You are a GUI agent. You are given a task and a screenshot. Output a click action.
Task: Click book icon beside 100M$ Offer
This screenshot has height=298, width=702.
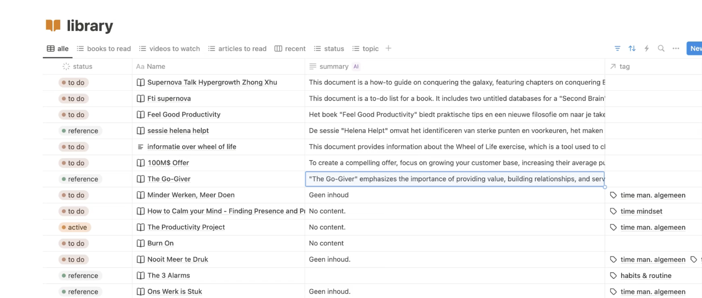(x=140, y=163)
